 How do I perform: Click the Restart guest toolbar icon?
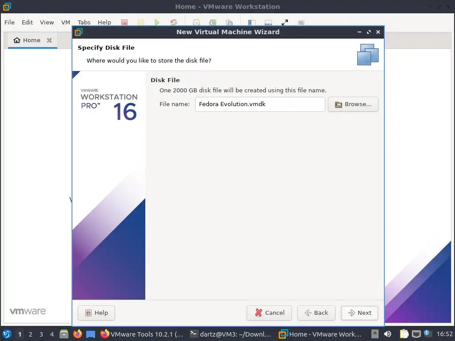click(174, 22)
